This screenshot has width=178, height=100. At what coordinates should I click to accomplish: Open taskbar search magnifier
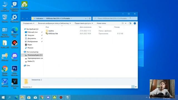[x=9, y=97]
